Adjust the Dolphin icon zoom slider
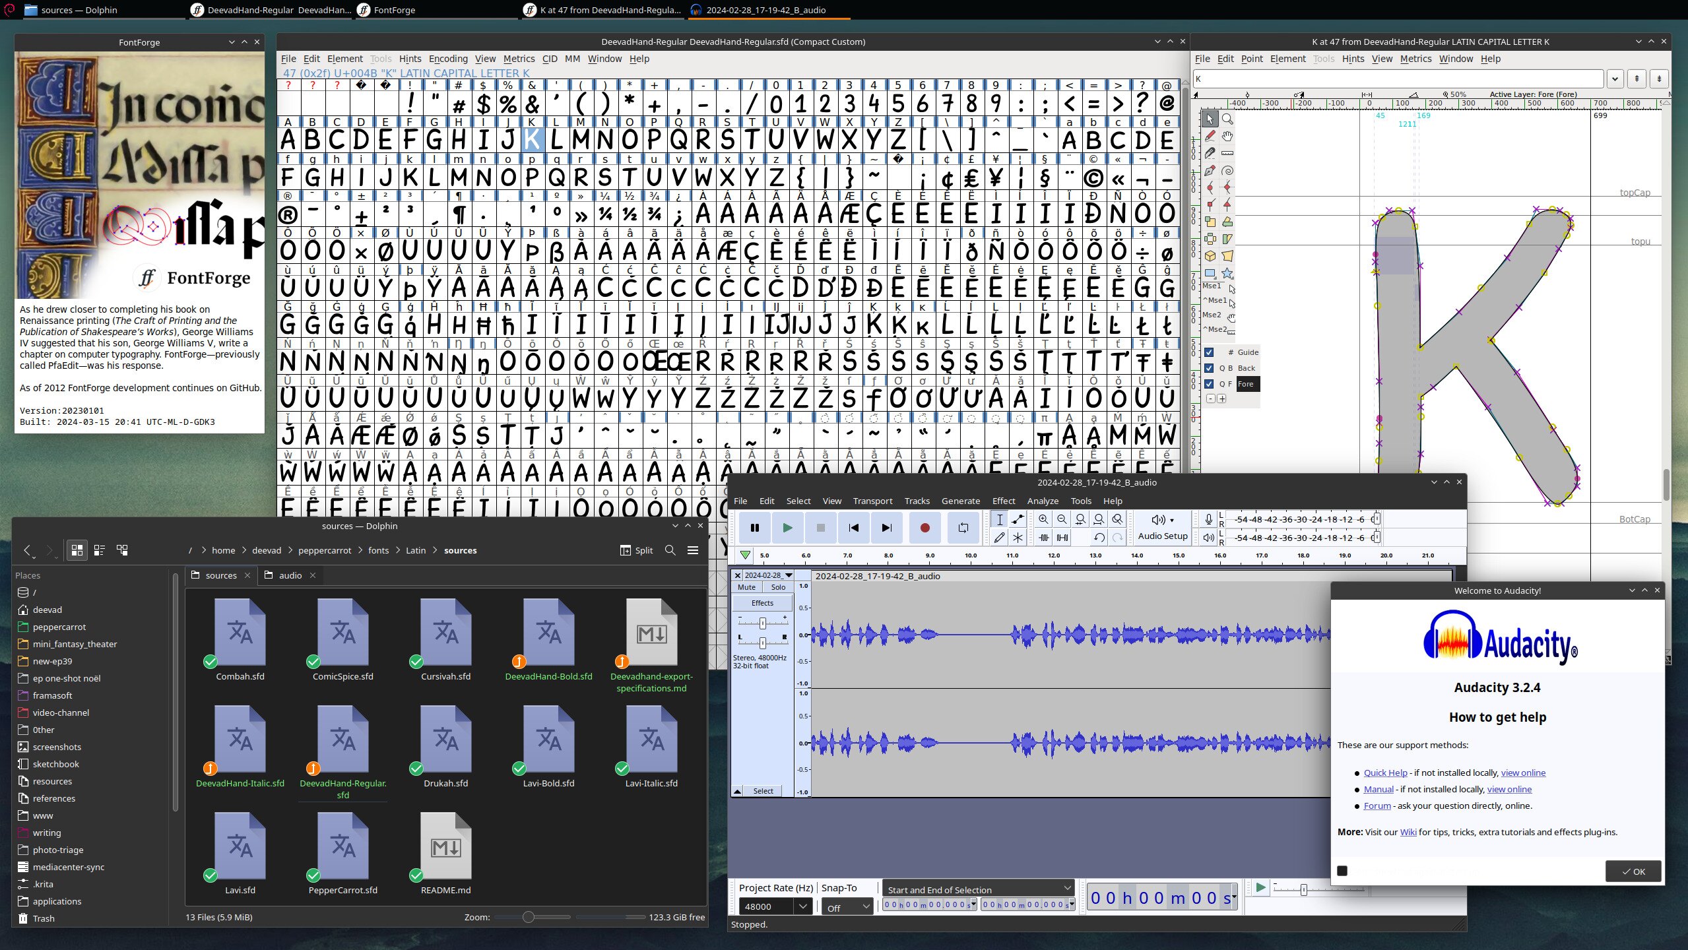Viewport: 1688px width, 950px height. coord(528,917)
